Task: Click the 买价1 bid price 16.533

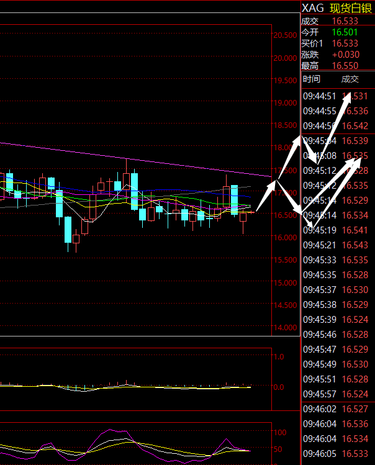Action: (x=345, y=43)
